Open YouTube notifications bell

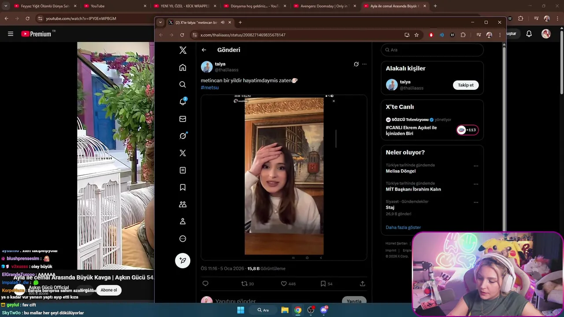pos(529,34)
